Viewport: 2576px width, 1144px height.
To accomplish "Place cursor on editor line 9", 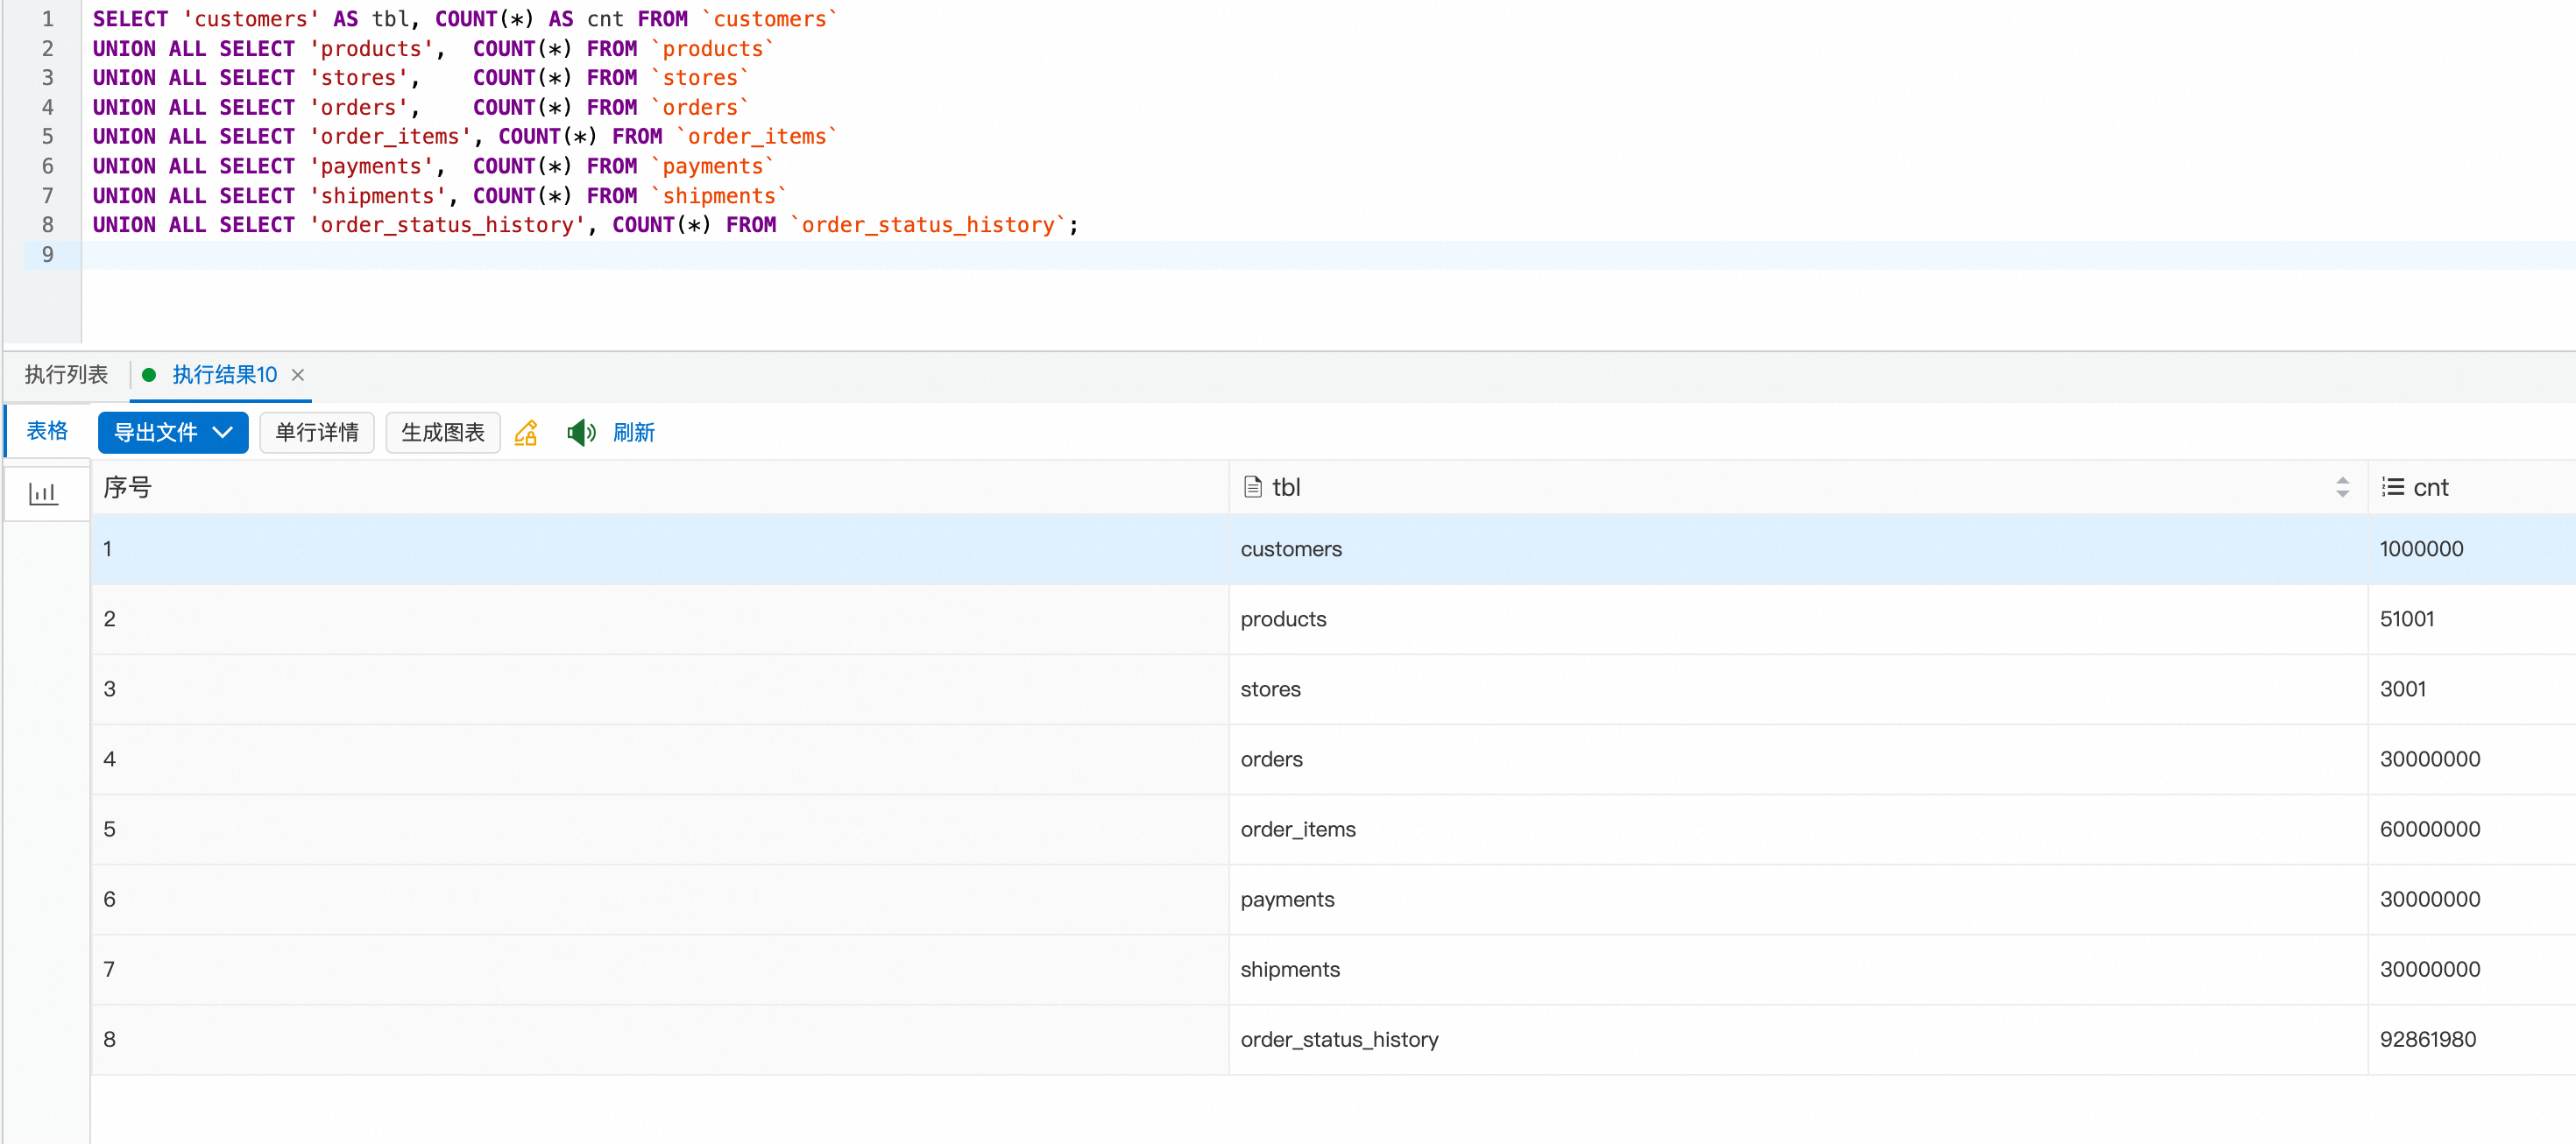I will [x=600, y=254].
